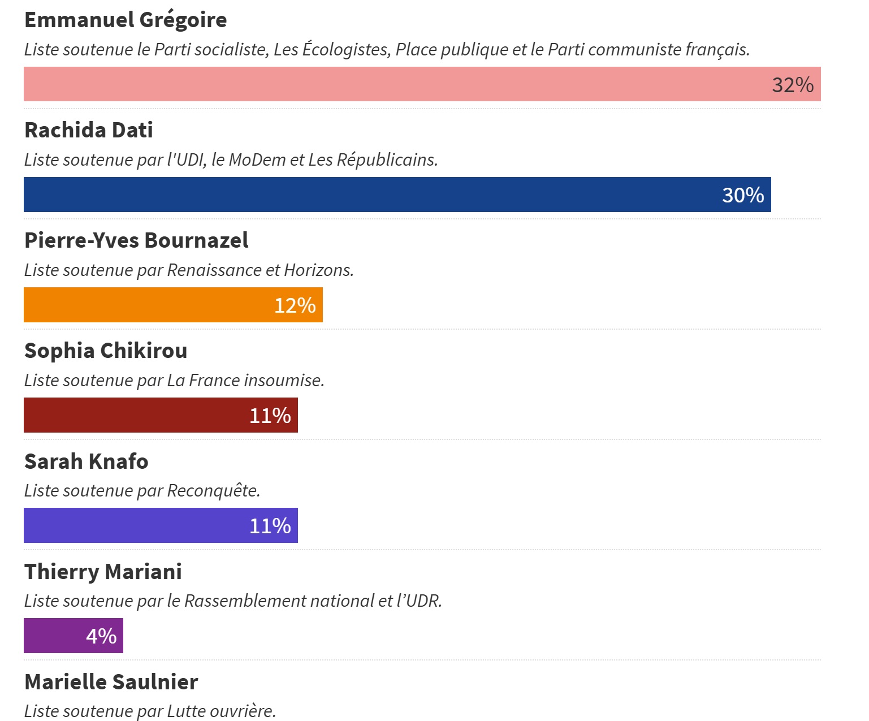Click the Rachida Dati candidate name
The height and width of the screenshot is (721, 869).
(x=89, y=130)
